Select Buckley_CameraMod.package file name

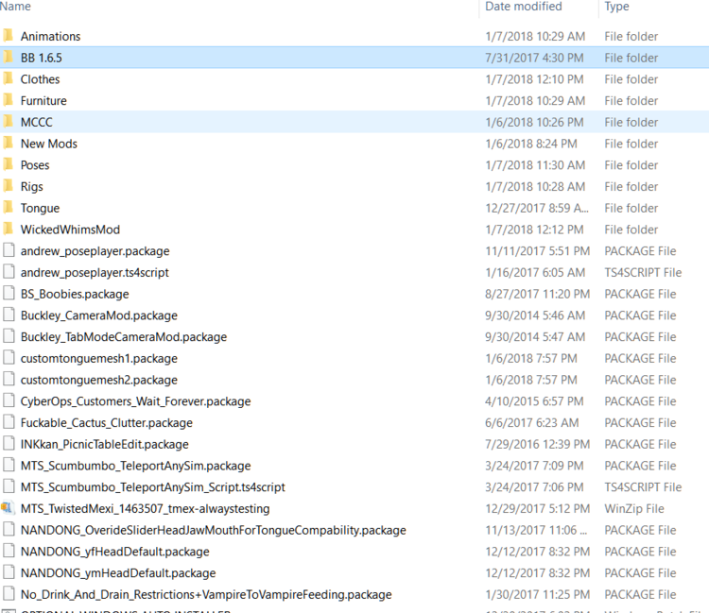(99, 315)
